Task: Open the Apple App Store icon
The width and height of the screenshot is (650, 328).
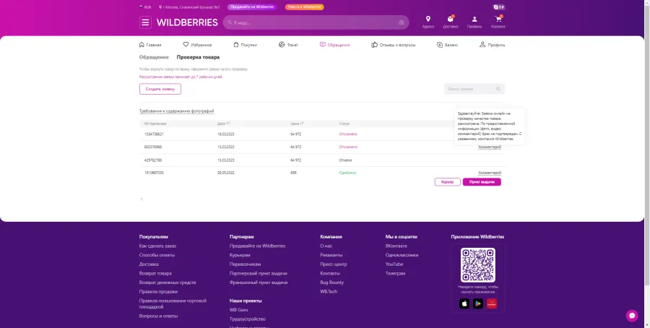Action: 464,304
